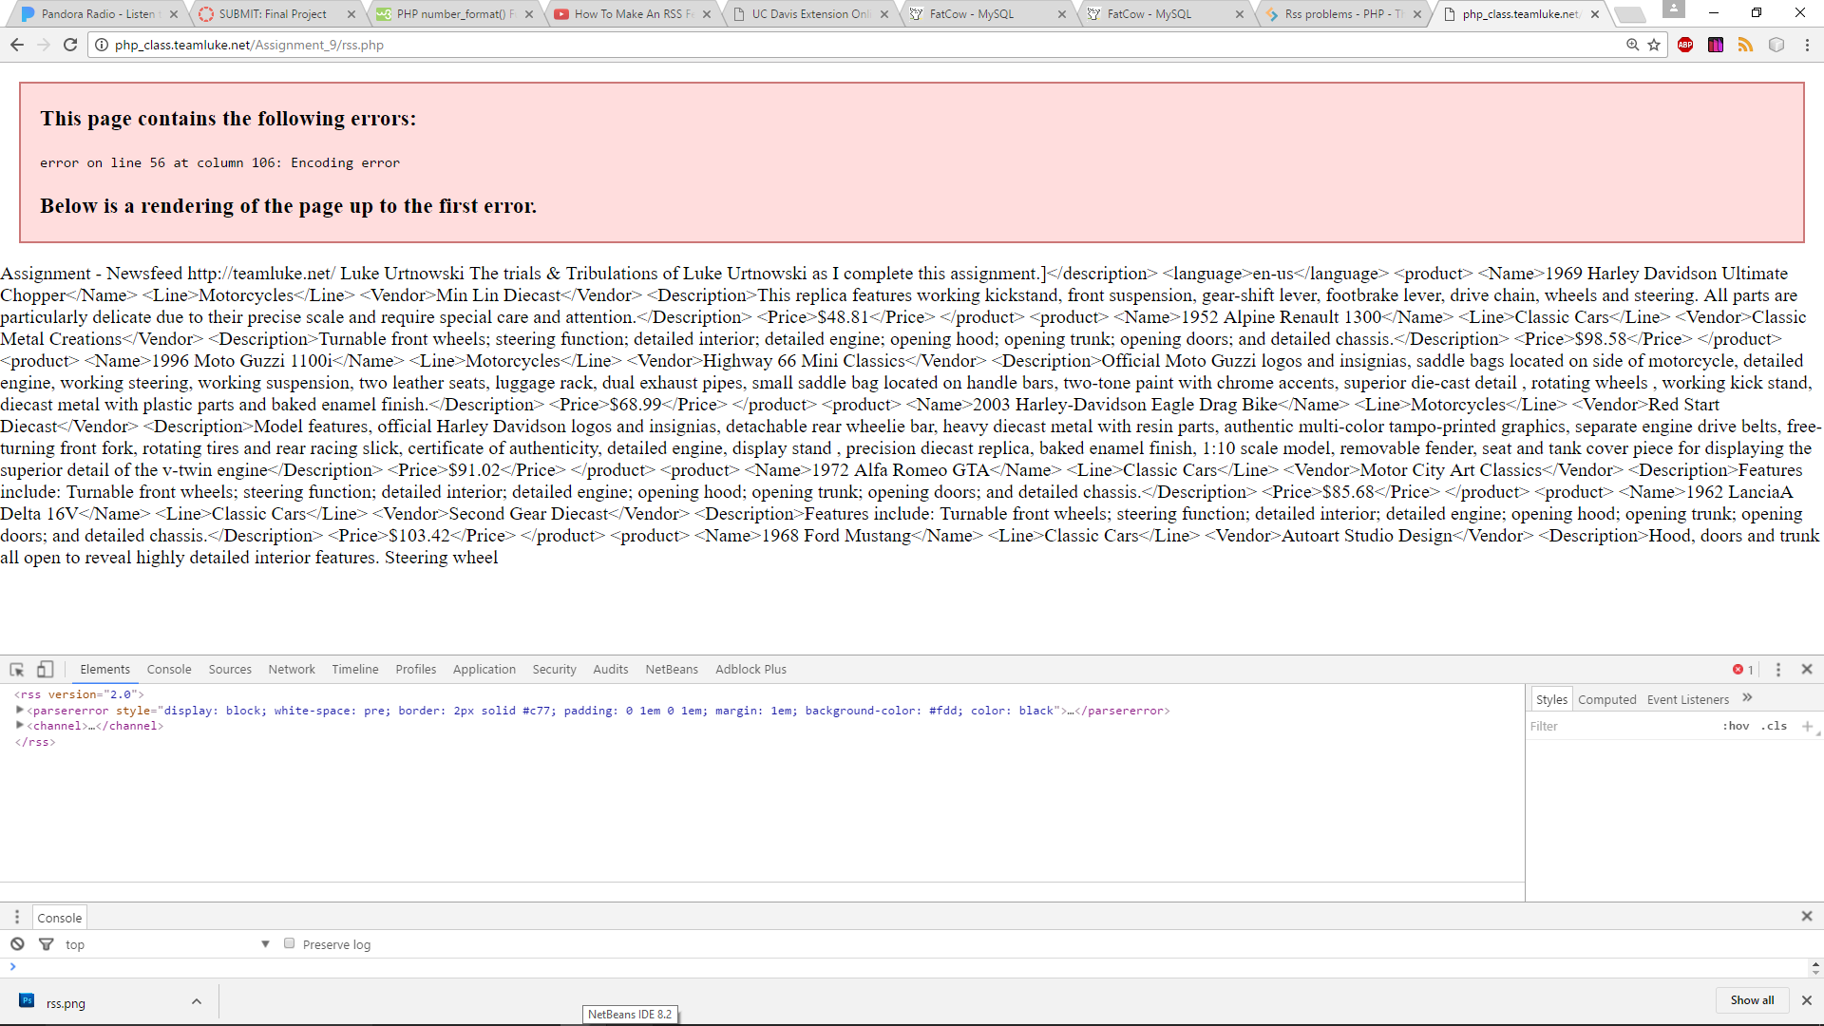Toggle the device toolbar icon
The height and width of the screenshot is (1026, 1824).
(x=45, y=670)
